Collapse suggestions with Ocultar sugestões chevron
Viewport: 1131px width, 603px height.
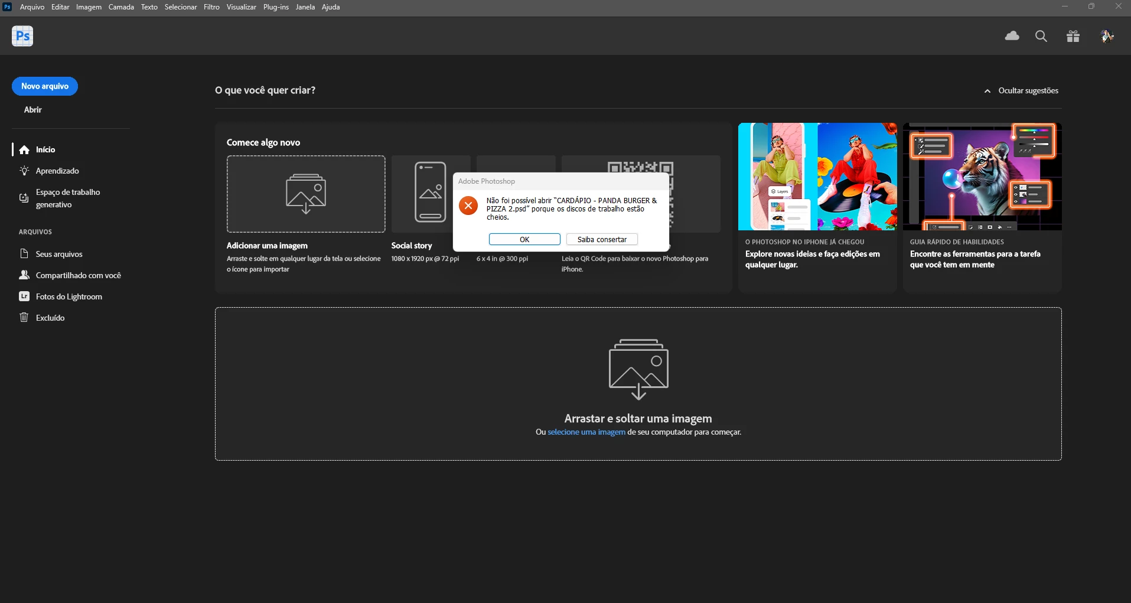987,91
